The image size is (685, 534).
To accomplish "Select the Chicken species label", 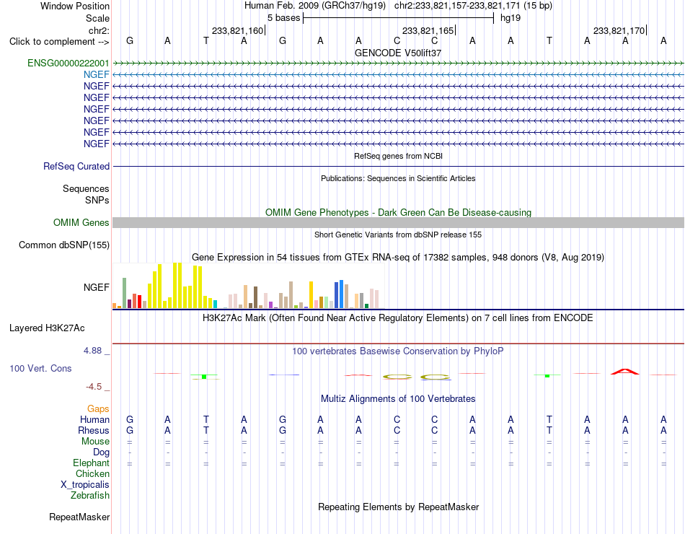I will point(92,473).
